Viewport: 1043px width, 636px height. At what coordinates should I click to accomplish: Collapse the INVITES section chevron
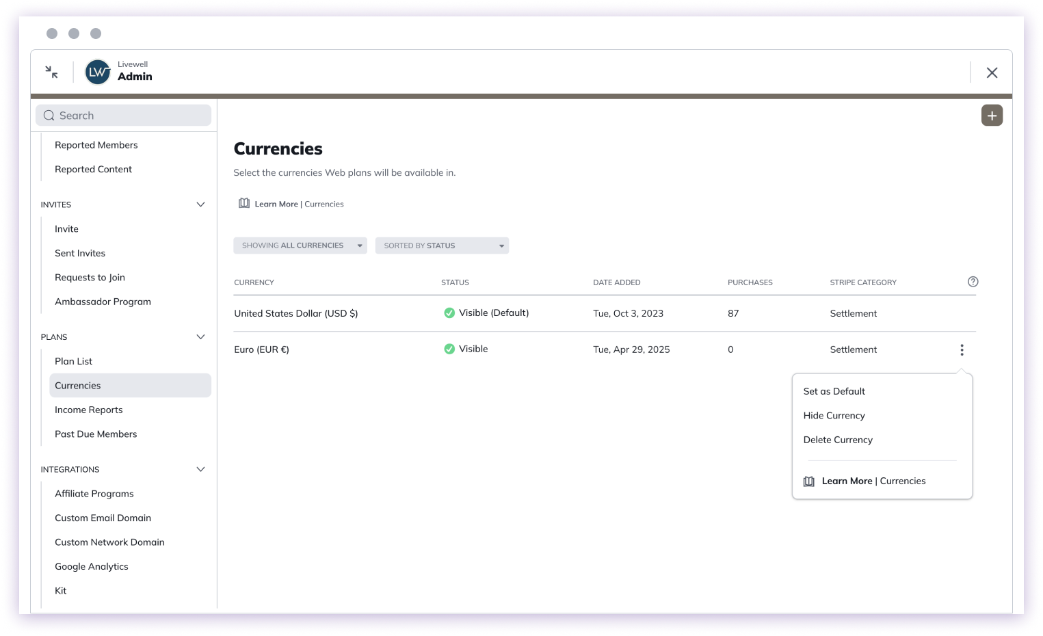200,204
